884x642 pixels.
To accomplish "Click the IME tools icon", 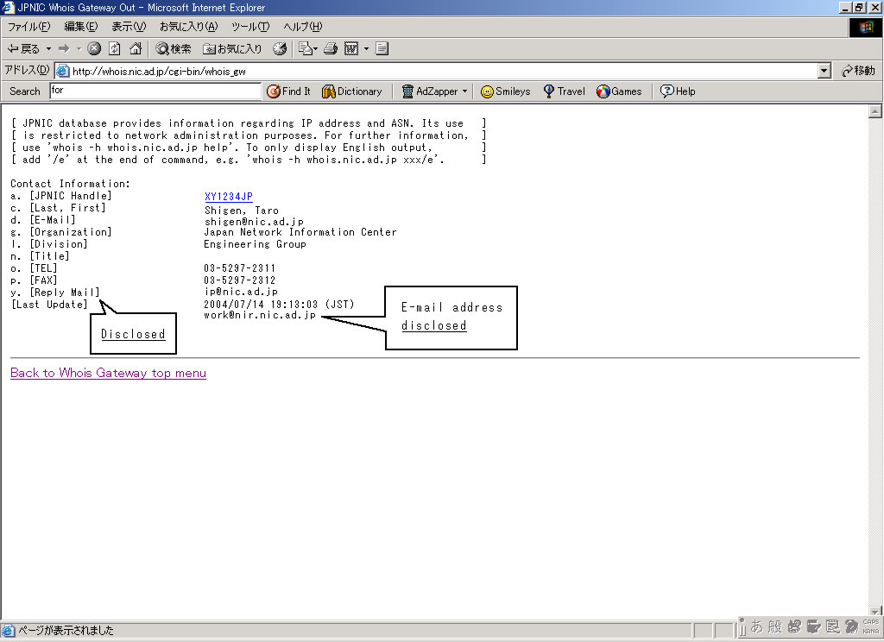I will click(x=813, y=626).
